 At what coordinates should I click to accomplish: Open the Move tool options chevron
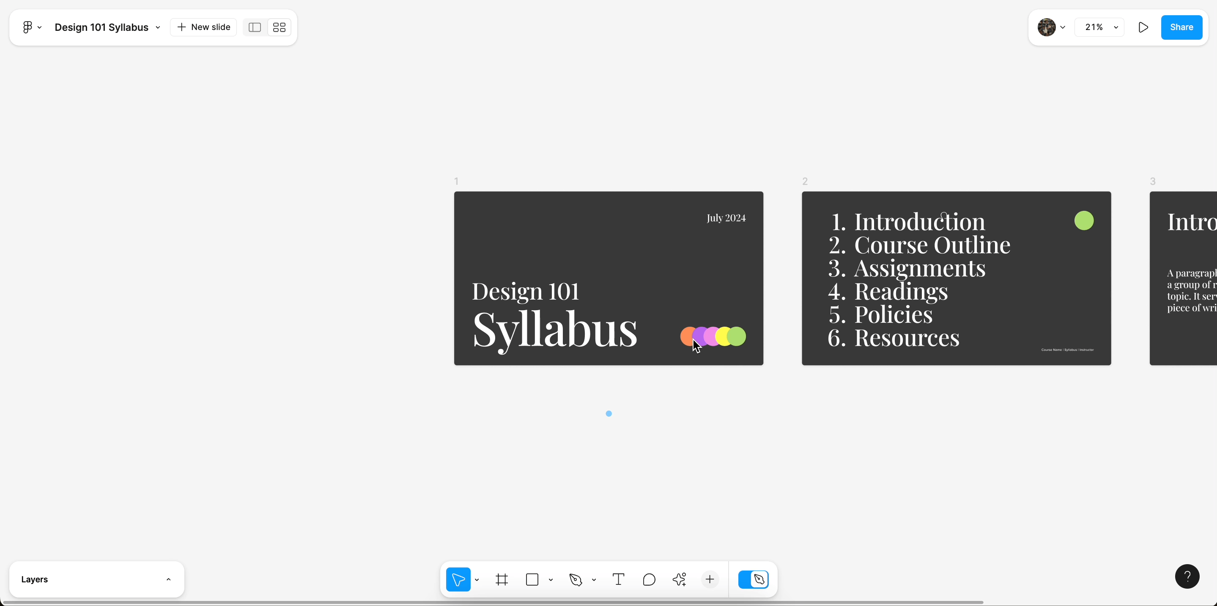click(477, 579)
